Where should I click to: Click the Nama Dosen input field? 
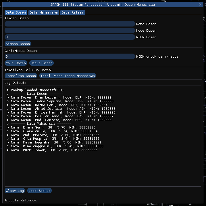click(70, 24)
